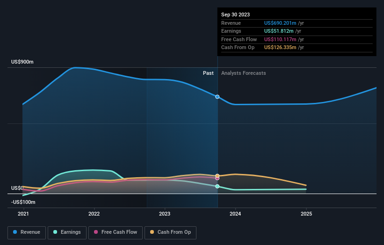Click the orange Cash From Op data point
This screenshot has height=245, width=384.
point(217,176)
